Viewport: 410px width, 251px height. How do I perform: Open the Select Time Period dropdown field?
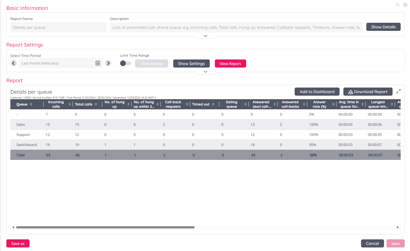57,63
